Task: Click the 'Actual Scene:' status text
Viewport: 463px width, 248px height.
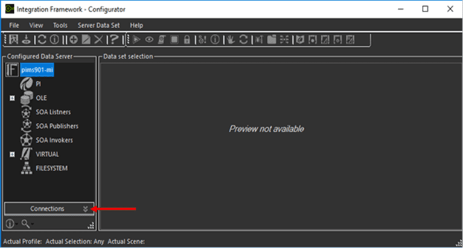Action: coord(126,241)
